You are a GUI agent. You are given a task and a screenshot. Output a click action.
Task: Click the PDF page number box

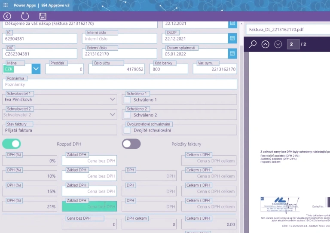coord(293,44)
